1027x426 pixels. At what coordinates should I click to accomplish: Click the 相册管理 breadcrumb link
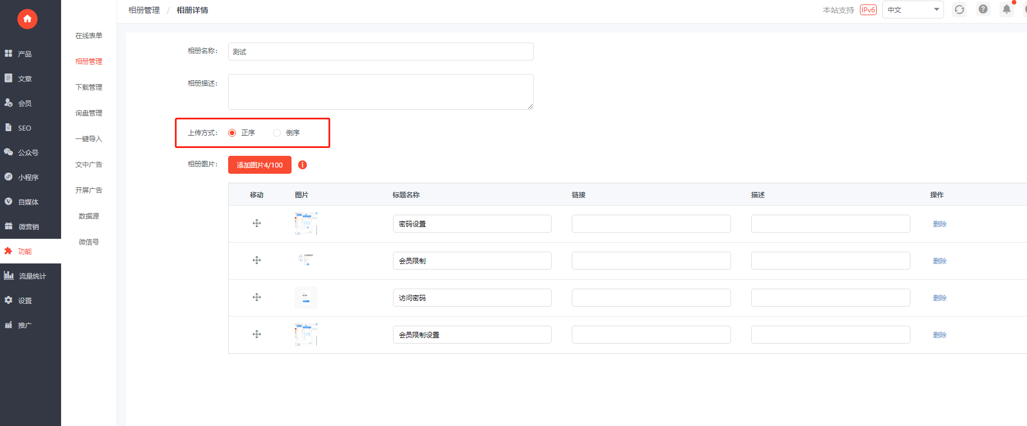(x=144, y=10)
